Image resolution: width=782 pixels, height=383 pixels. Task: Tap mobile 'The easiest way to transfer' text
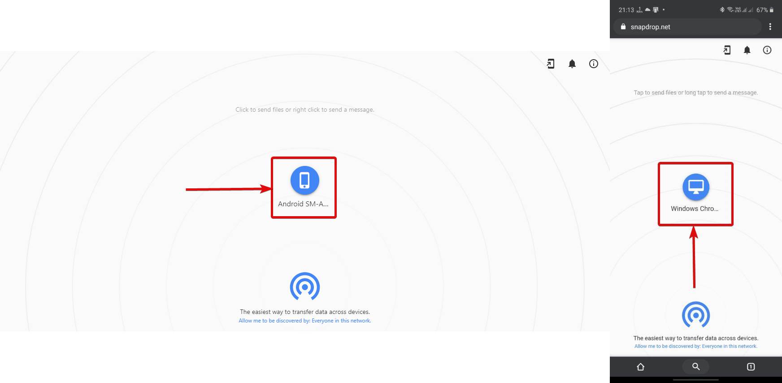pos(695,338)
